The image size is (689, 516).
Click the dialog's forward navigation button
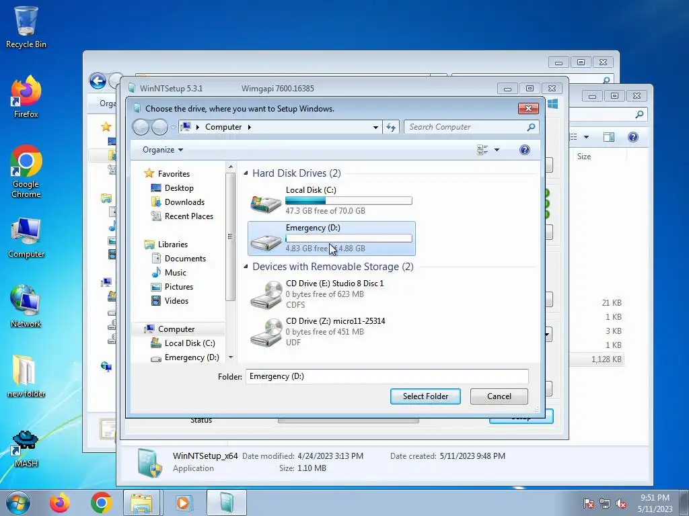pos(159,127)
